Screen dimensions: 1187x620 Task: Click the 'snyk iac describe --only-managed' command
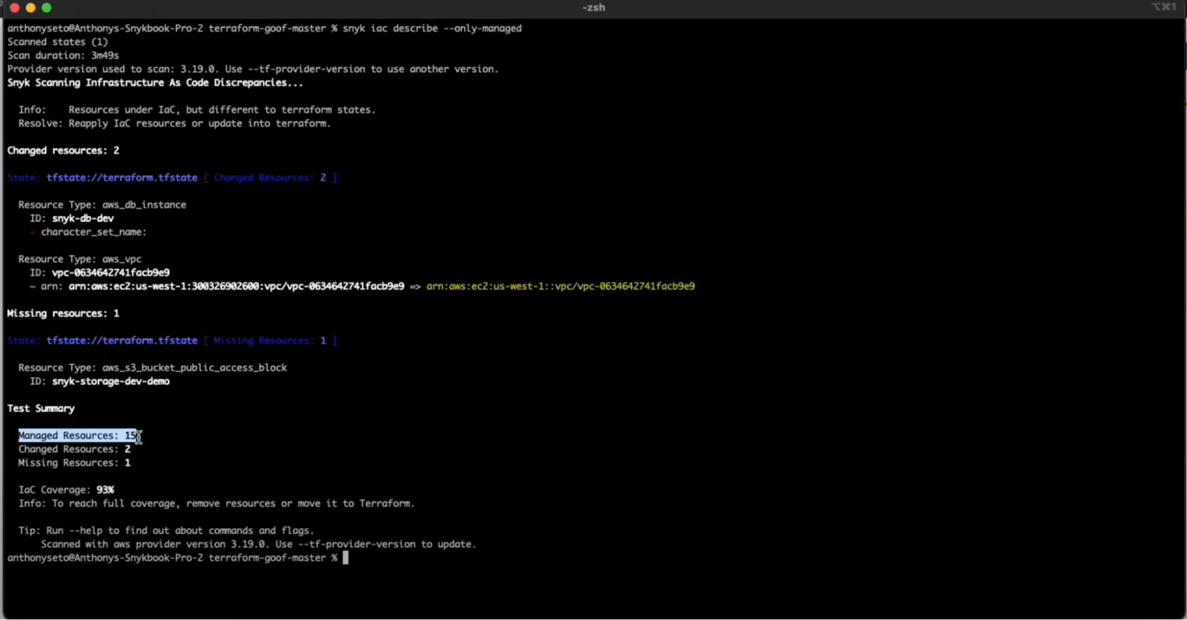[x=432, y=29]
